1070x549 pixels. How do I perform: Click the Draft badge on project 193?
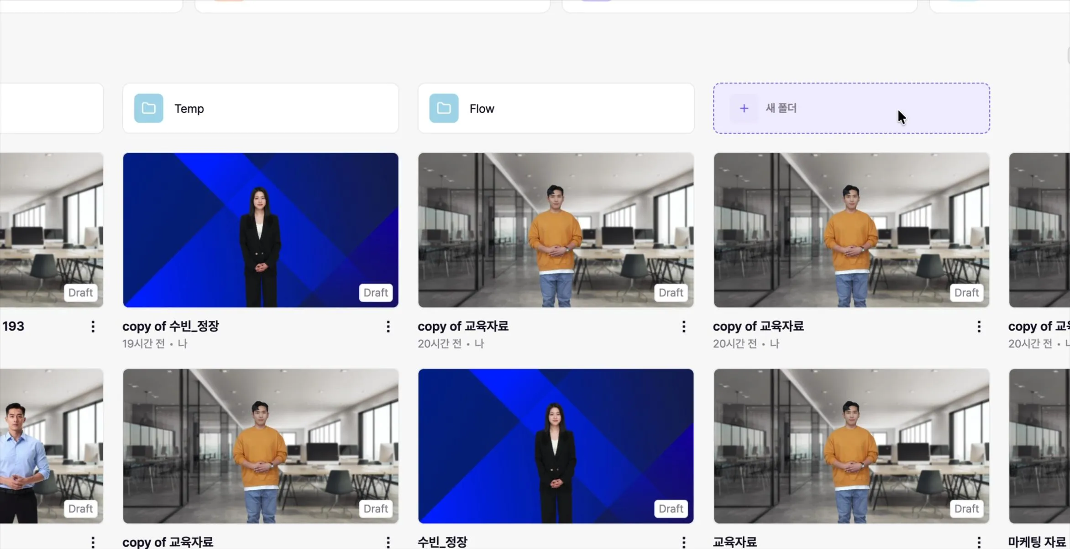click(x=80, y=293)
